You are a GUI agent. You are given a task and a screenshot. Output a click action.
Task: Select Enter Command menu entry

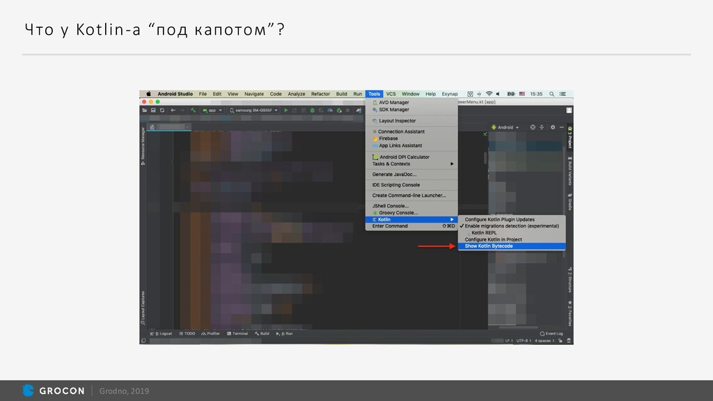tap(412, 226)
